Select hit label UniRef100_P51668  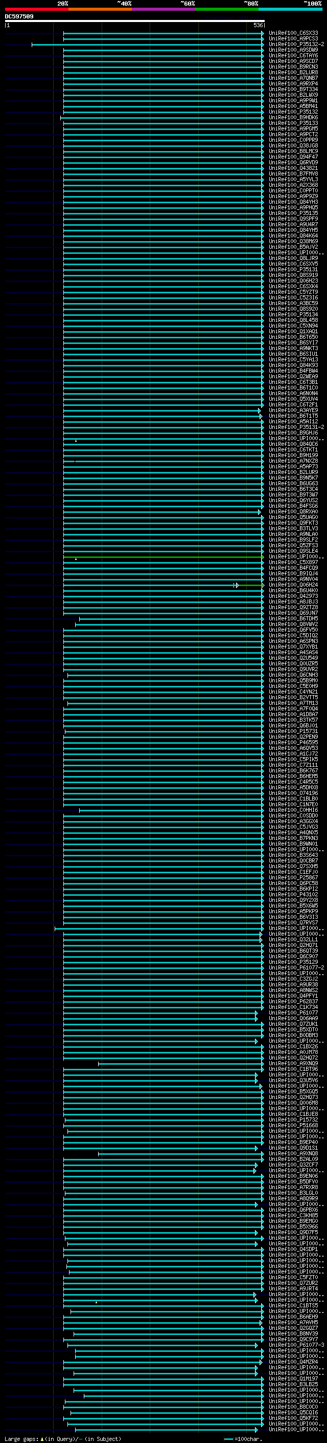[293, 1126]
